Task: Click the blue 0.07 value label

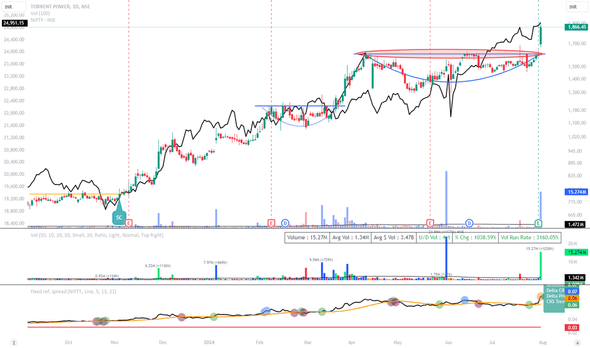Action: (573, 292)
